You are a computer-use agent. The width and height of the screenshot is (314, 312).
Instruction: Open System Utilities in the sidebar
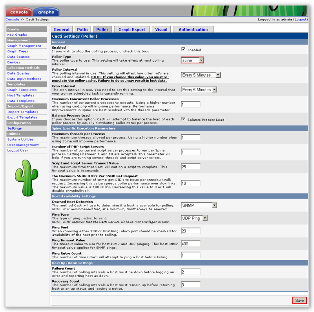point(20,139)
